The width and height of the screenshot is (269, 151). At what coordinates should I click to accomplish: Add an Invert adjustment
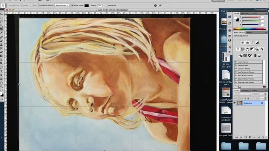point(240,56)
